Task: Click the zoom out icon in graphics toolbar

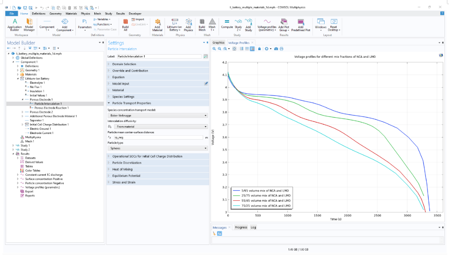Action: [x=219, y=49]
